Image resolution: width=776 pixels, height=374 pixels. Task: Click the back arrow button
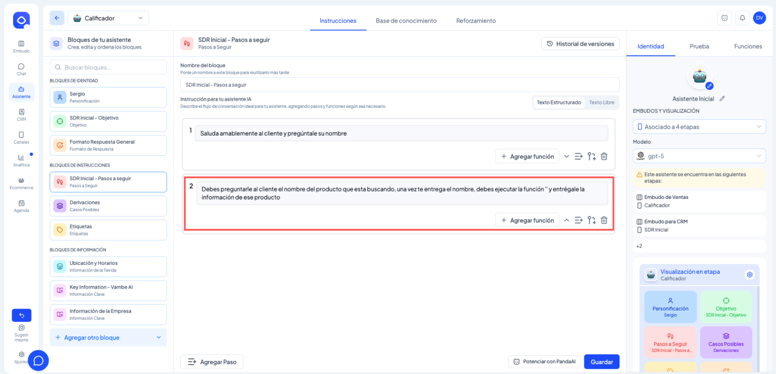[x=57, y=18]
